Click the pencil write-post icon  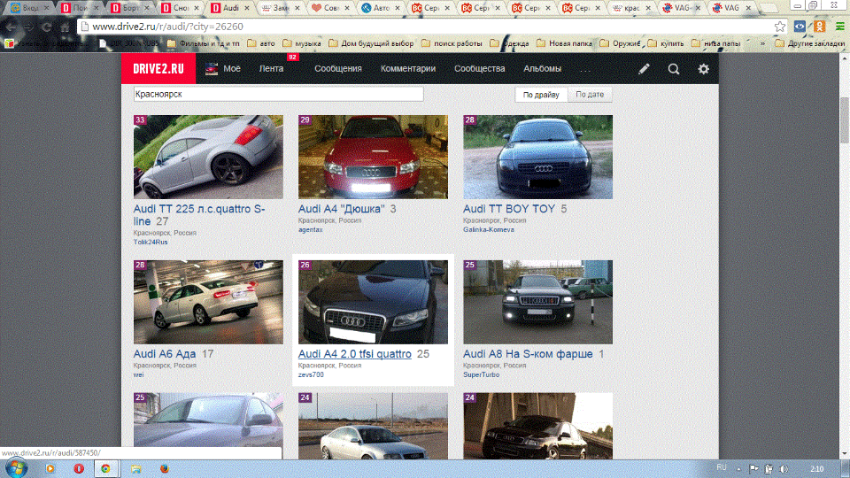644,69
